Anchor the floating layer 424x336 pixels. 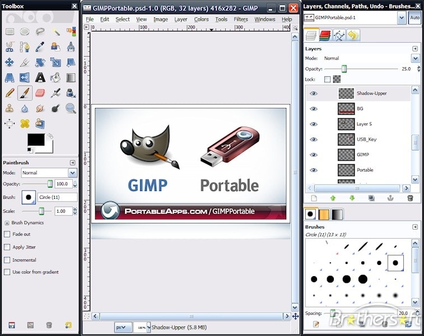pos(390,198)
